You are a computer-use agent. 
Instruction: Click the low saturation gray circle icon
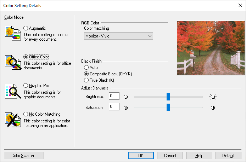(125, 108)
